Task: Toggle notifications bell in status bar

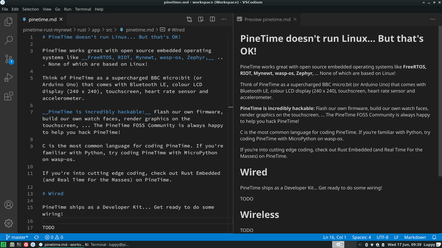Action: pos(434,237)
